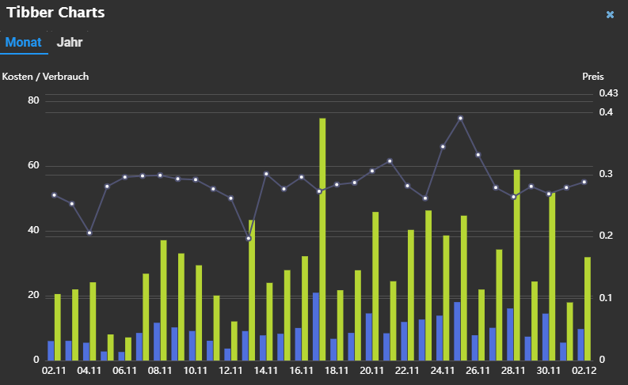Click the x-axis date label 18.11
Viewport: 628px width, 385px height.
pyautogui.click(x=337, y=371)
